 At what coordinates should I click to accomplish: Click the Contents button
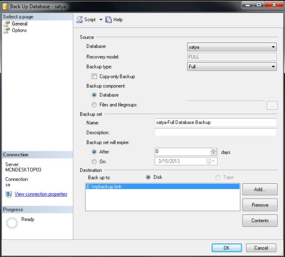pos(260,221)
